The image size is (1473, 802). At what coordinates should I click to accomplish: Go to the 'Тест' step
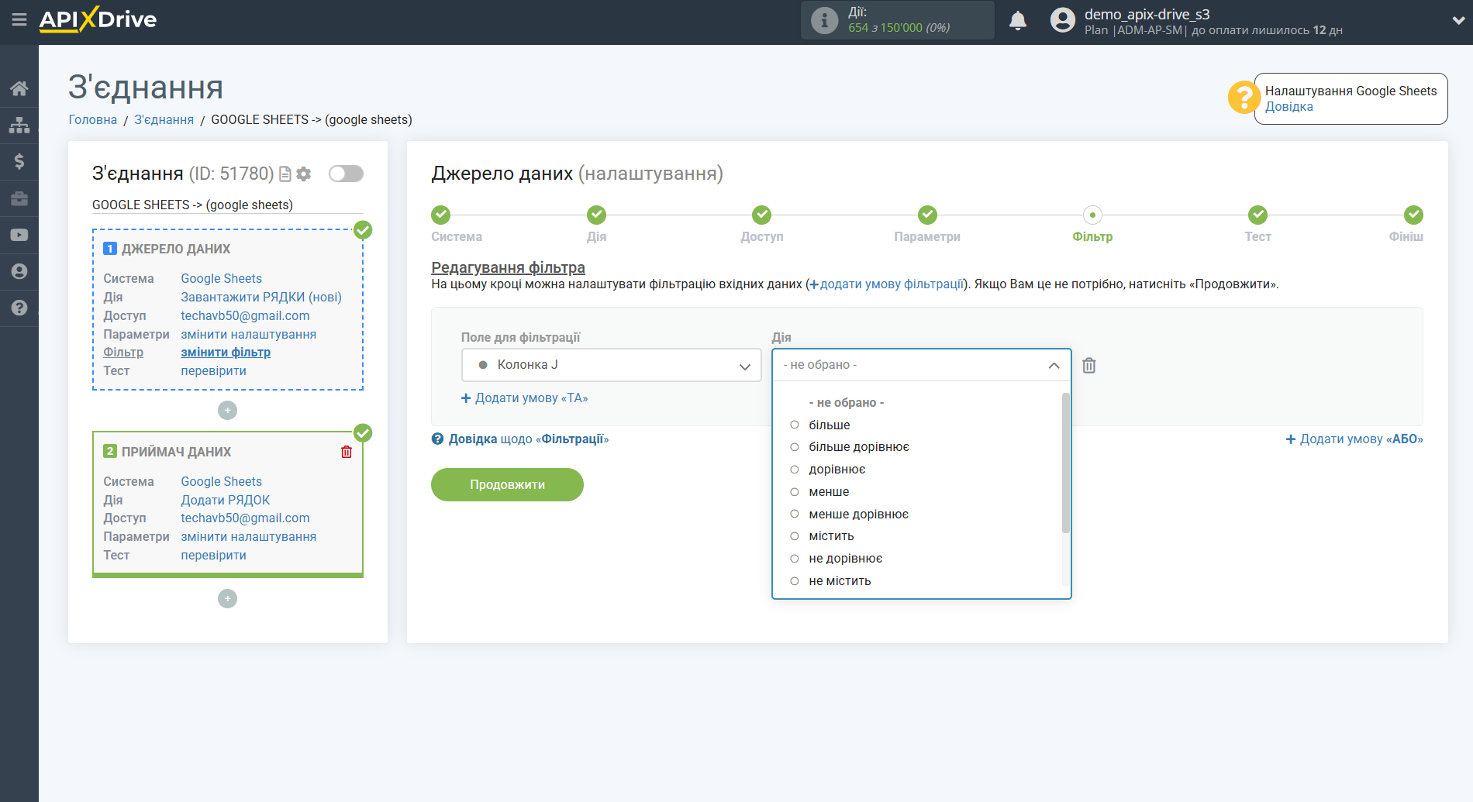pyautogui.click(x=1257, y=215)
